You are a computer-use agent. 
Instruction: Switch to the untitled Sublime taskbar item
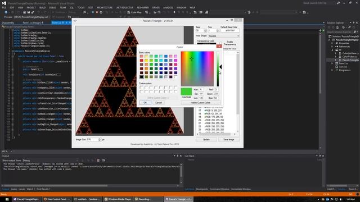[87, 199]
